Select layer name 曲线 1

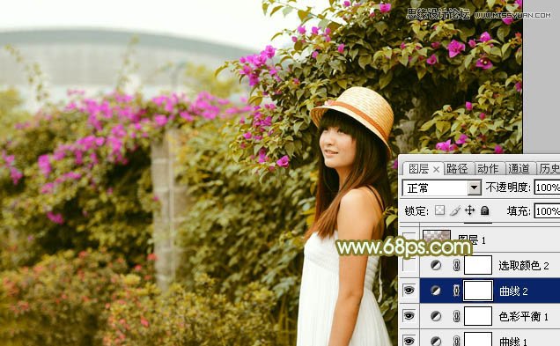click(513, 342)
